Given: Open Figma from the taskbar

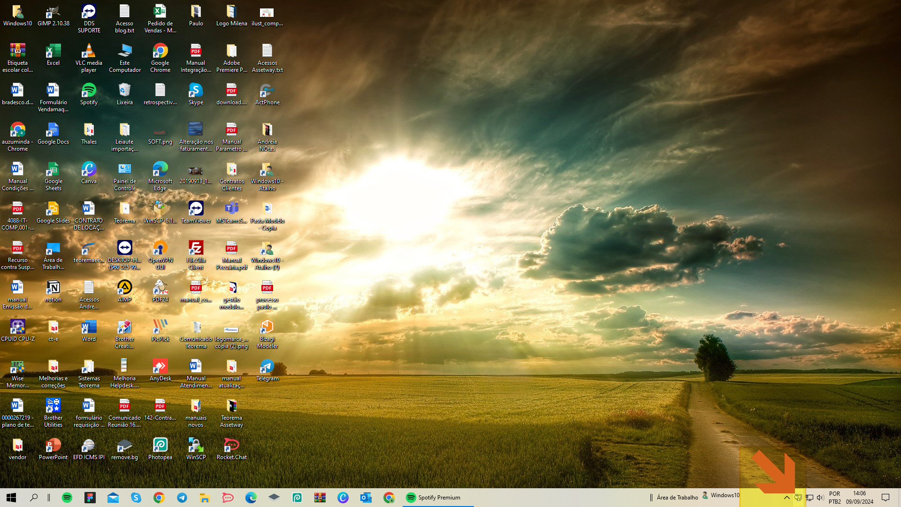Looking at the screenshot, I should pos(90,498).
